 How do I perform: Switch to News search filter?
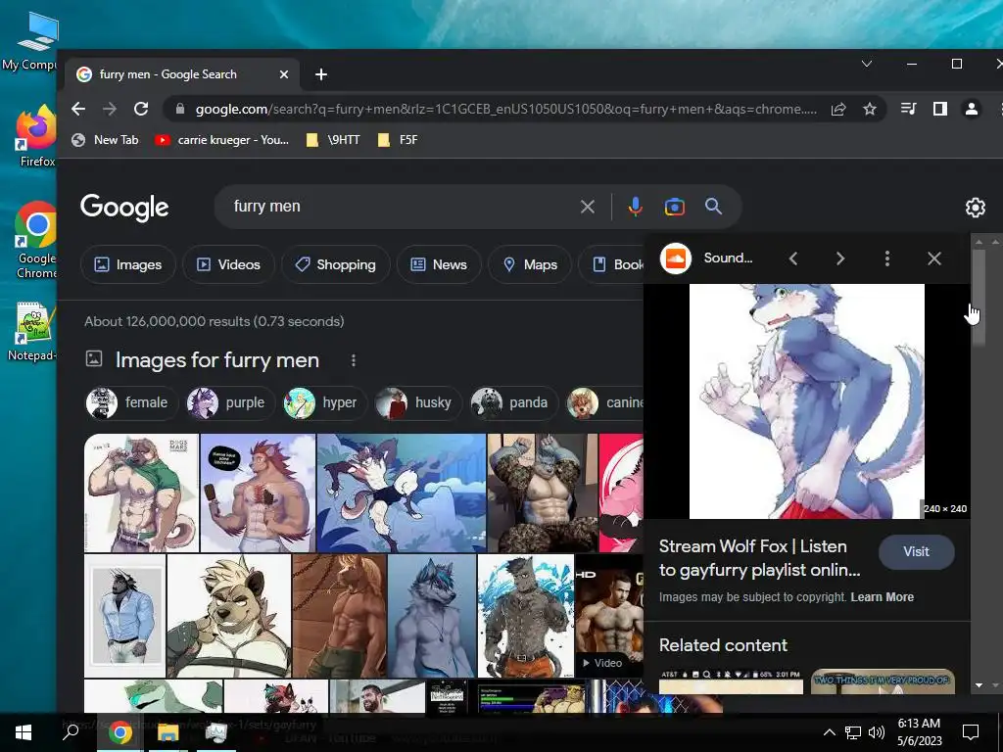coord(439,264)
